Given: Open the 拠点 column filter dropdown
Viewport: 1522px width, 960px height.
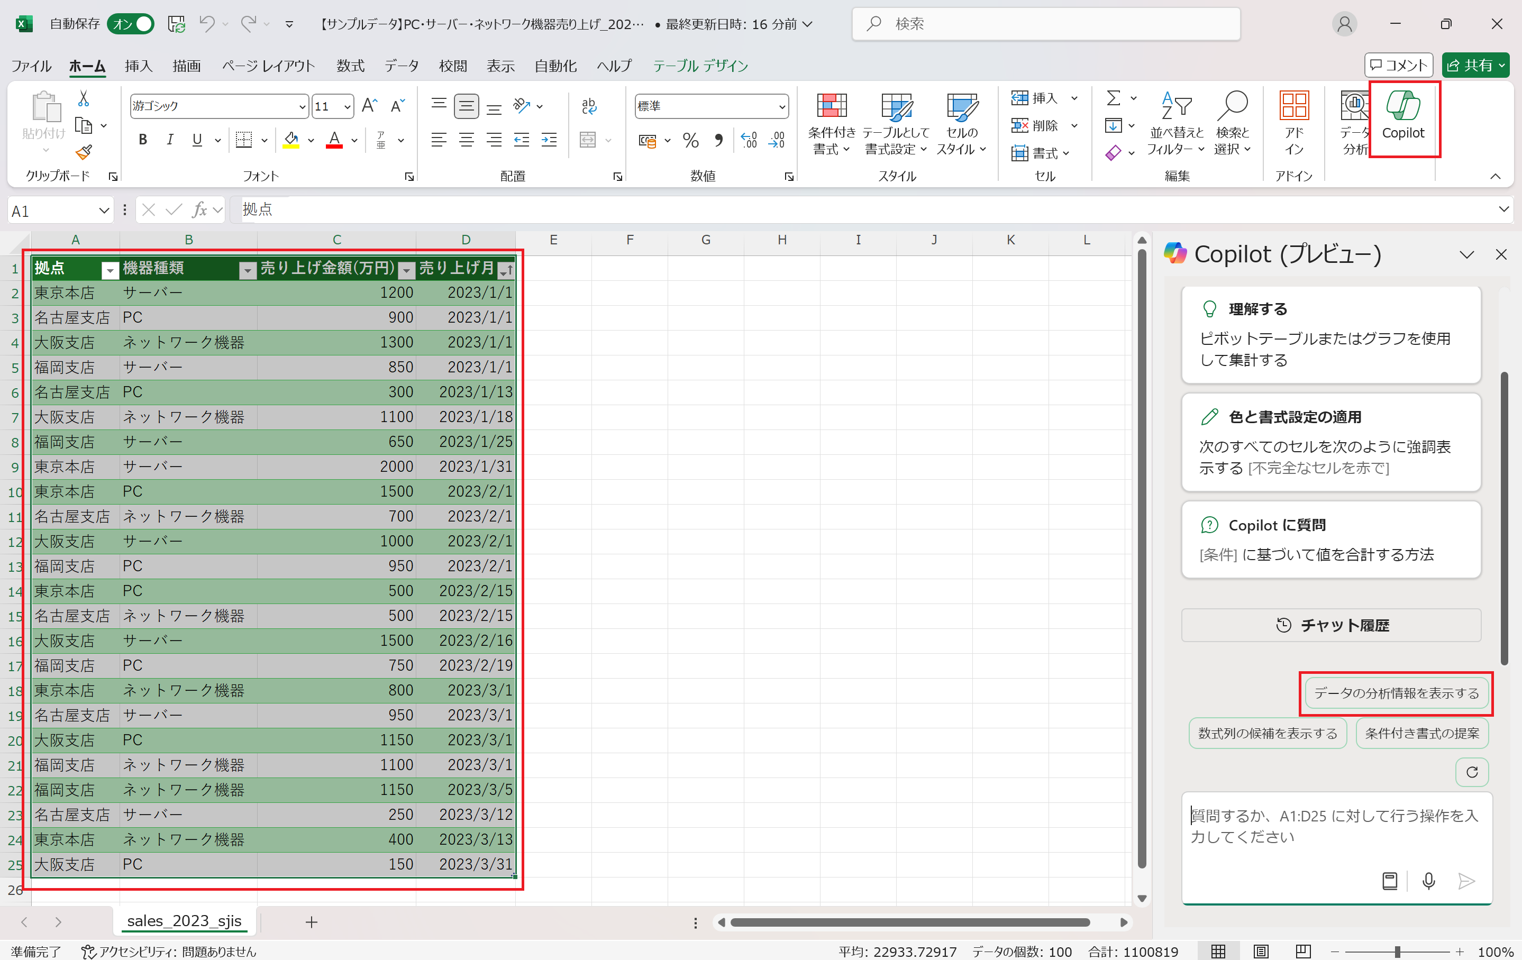Looking at the screenshot, I should click(110, 270).
